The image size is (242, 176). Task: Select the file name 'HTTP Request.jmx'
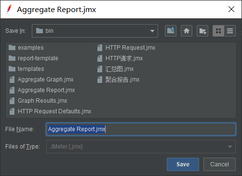tap(130, 48)
